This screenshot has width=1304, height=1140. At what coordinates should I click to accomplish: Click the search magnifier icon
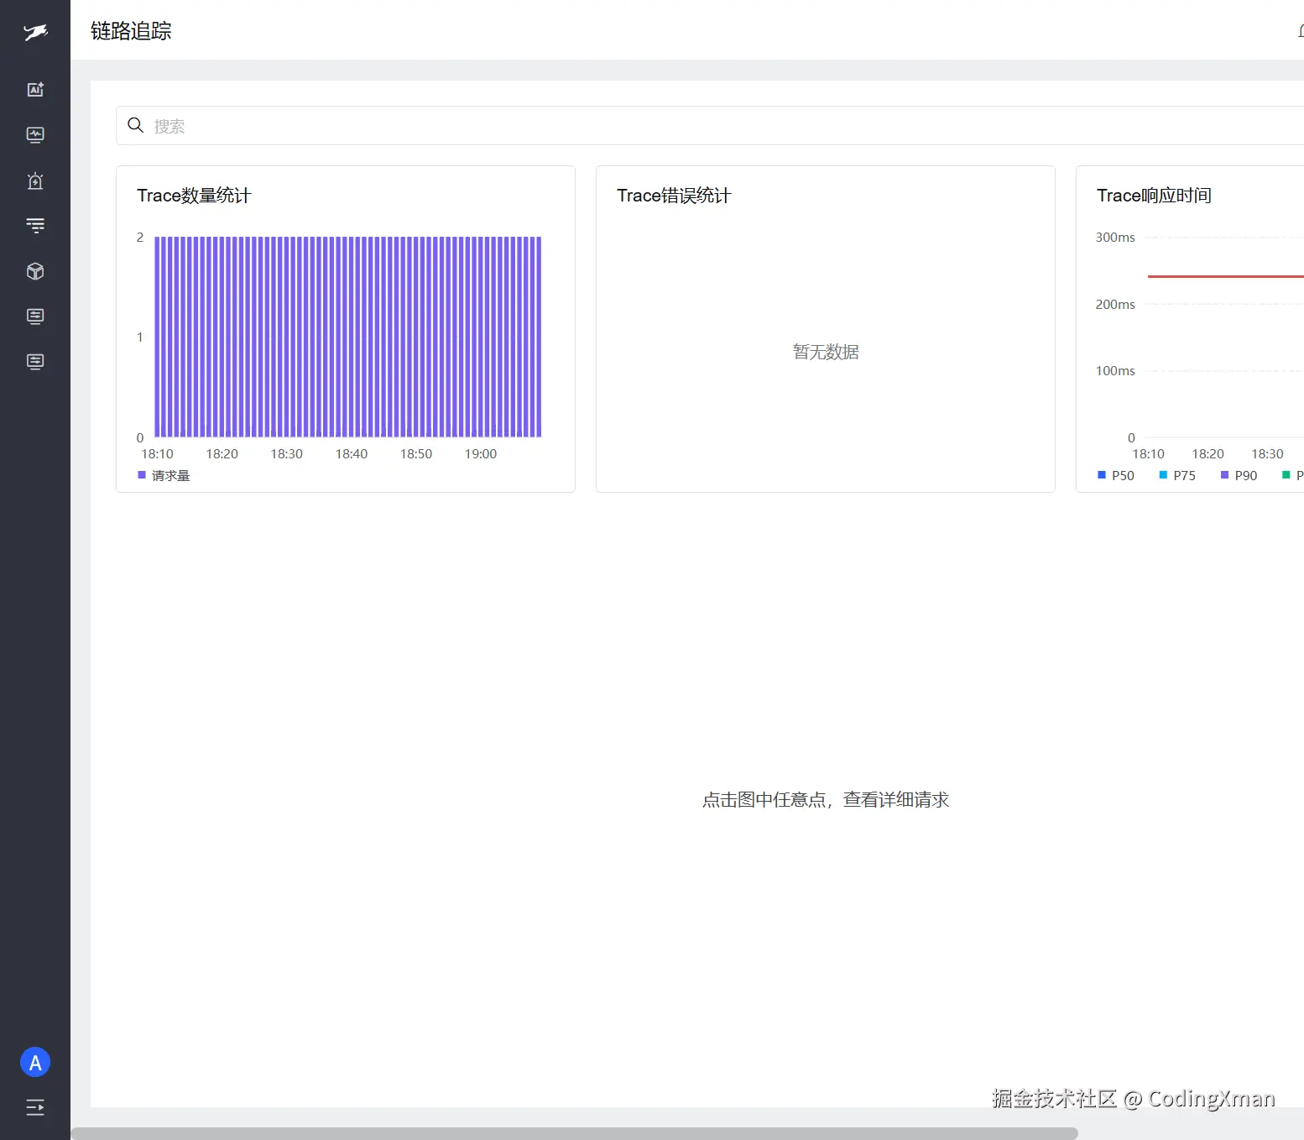[135, 125]
